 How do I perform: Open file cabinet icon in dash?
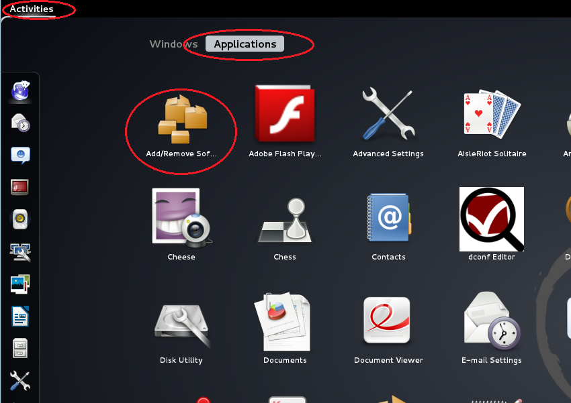[x=20, y=348]
